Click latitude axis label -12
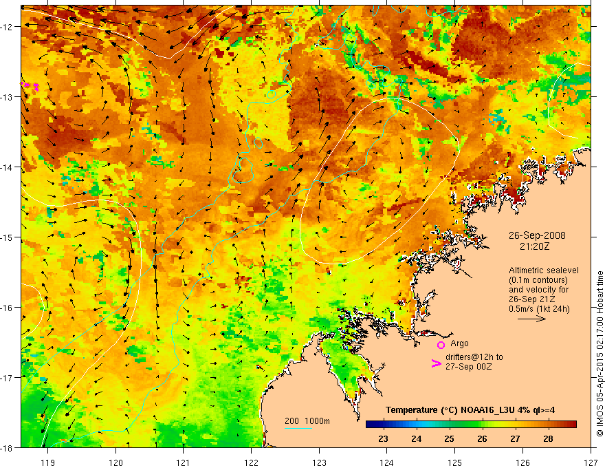 click(7, 27)
